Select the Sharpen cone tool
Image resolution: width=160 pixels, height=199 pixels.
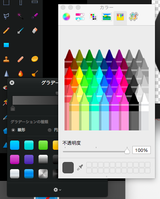coord(6,73)
